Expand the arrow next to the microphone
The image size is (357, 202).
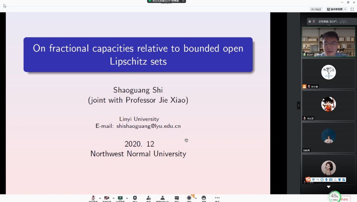coord(100,198)
